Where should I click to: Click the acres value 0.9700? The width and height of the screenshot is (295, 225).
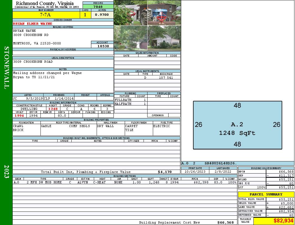pyautogui.click(x=102, y=15)
